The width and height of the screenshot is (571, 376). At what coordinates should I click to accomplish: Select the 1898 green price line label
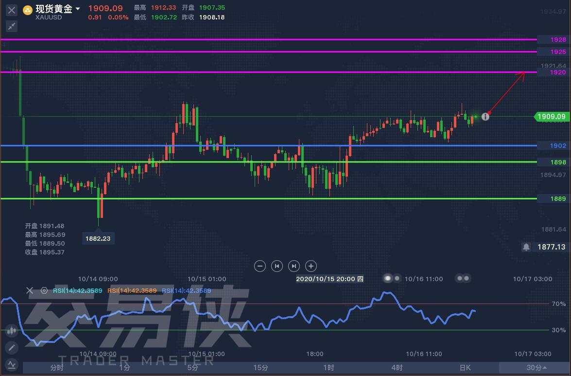(x=558, y=162)
